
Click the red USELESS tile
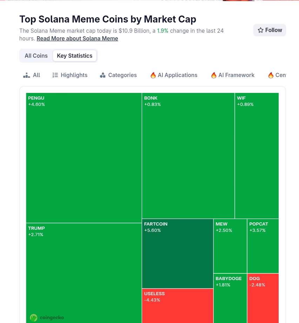177,306
